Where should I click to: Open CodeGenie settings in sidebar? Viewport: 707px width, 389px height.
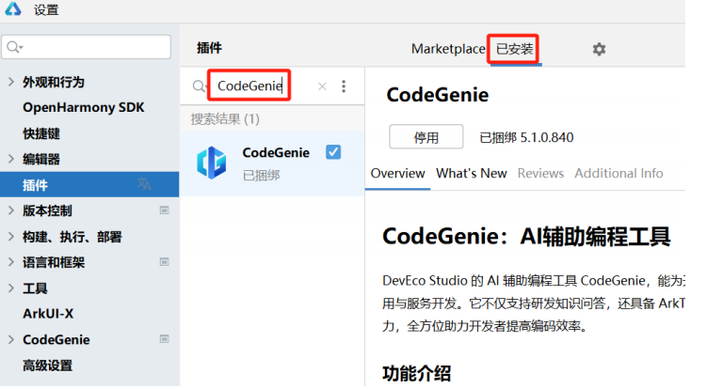tap(56, 339)
